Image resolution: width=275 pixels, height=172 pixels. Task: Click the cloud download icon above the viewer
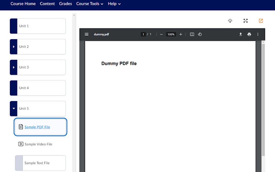click(x=230, y=21)
